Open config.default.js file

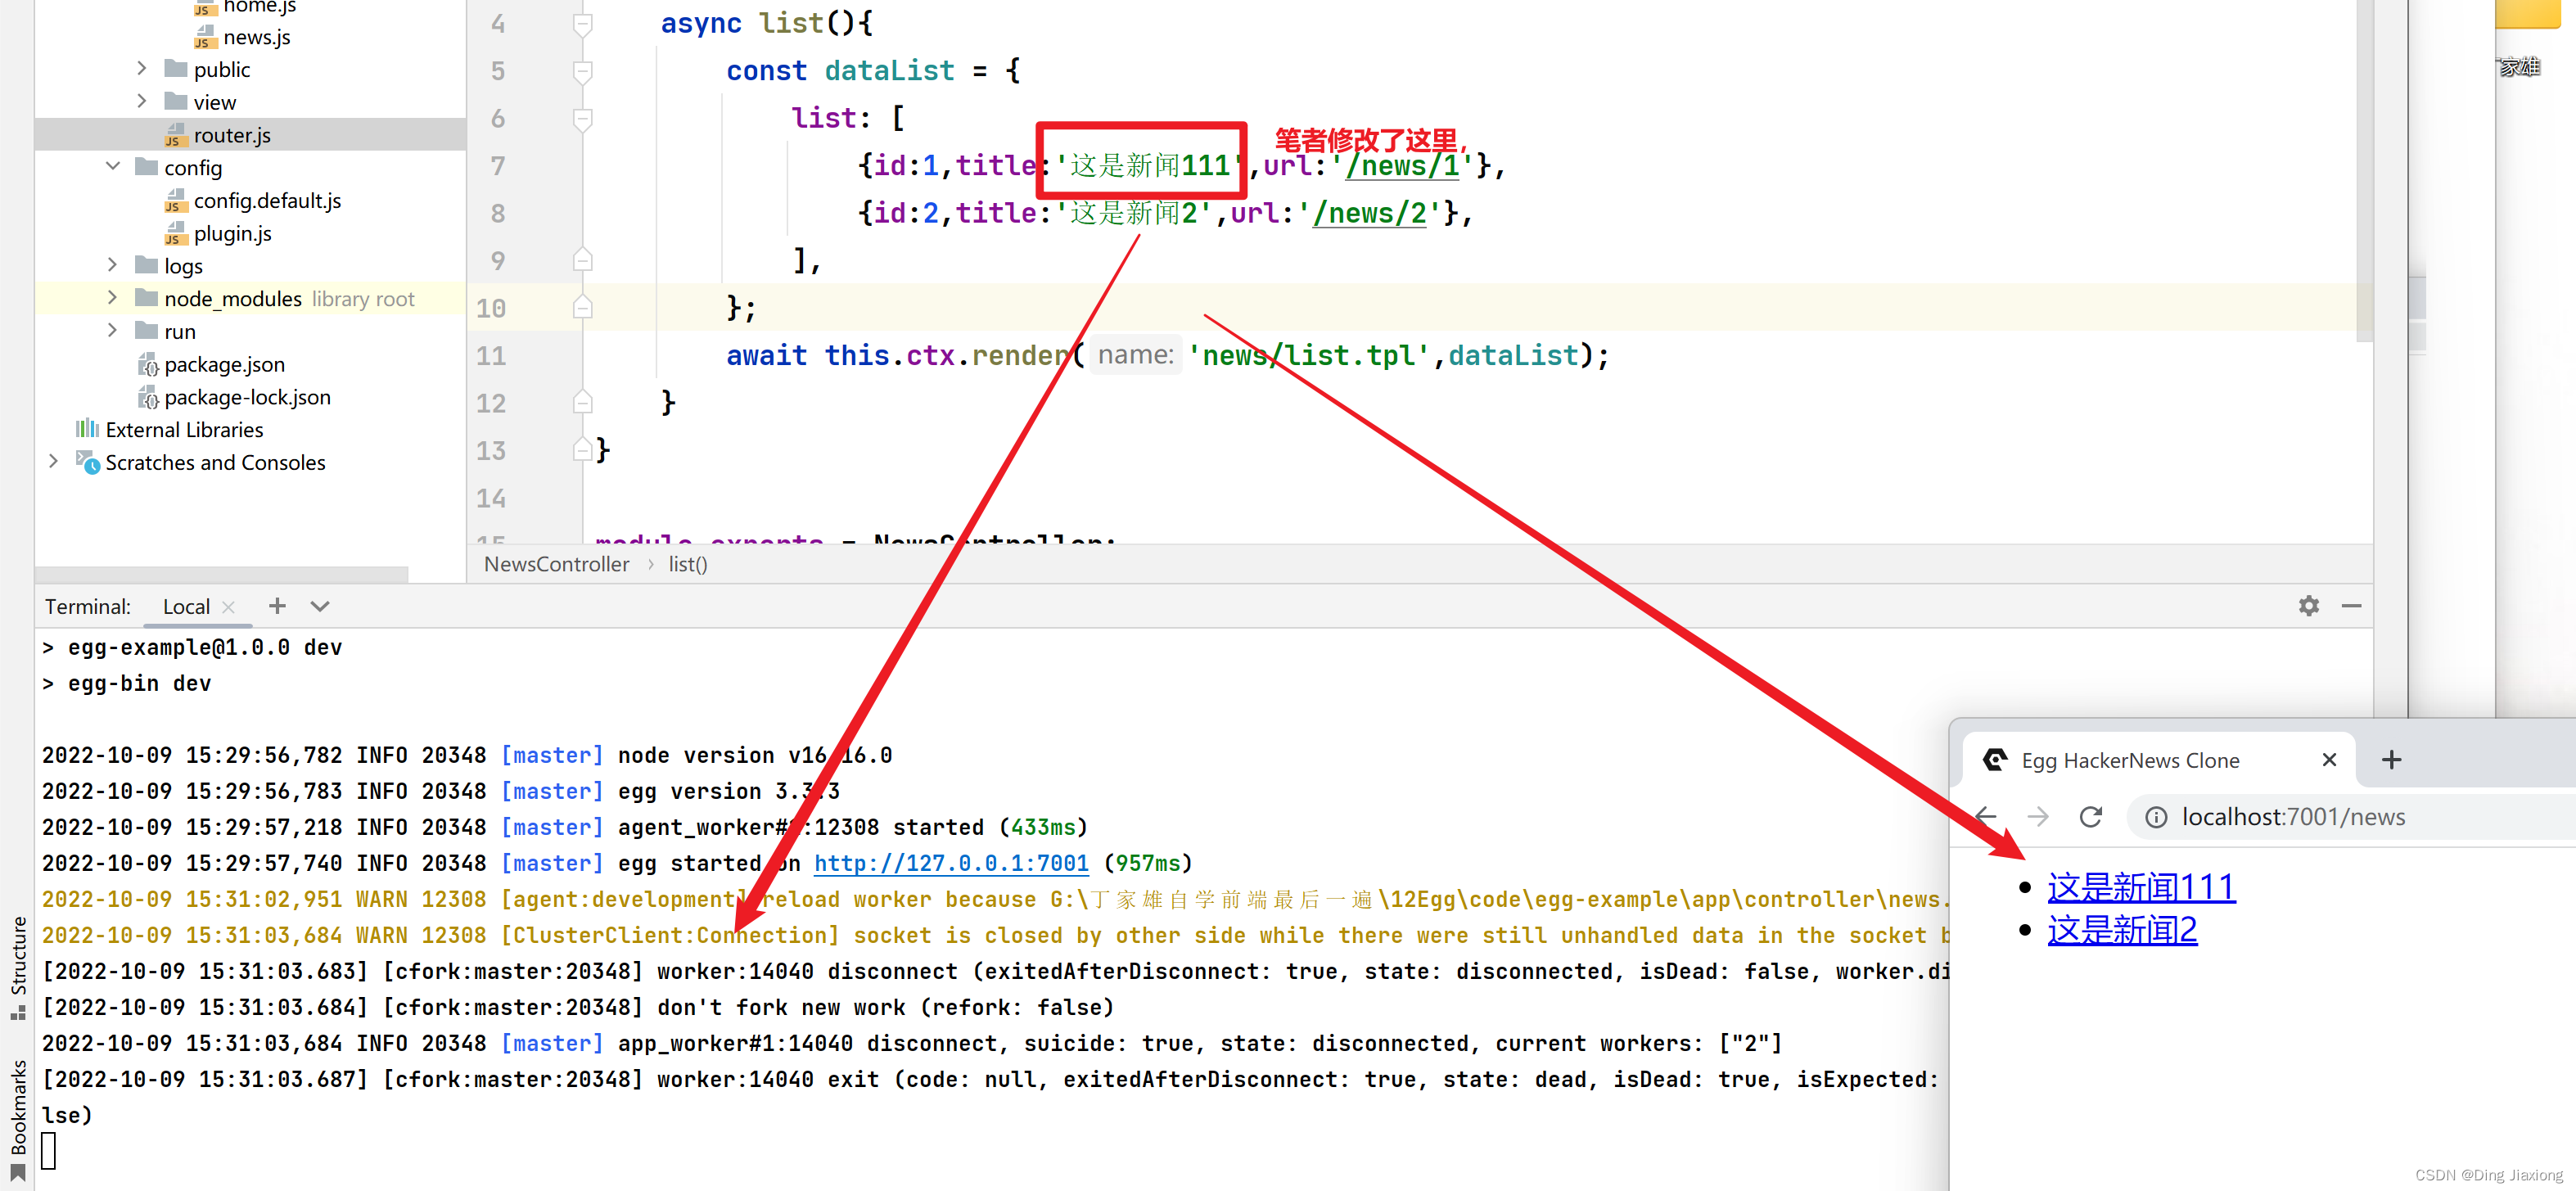click(x=267, y=200)
